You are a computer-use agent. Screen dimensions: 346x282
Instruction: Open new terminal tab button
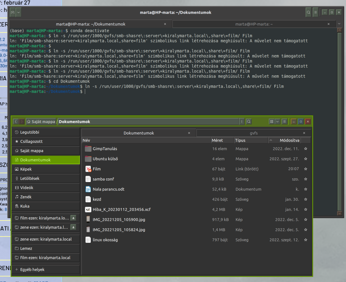coord(12,12)
